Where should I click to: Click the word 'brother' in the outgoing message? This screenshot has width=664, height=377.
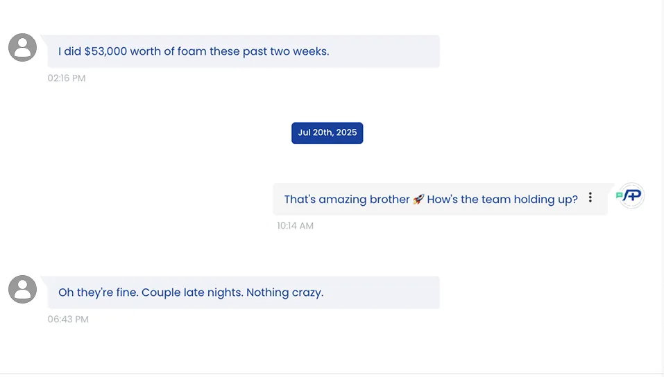[389, 200]
